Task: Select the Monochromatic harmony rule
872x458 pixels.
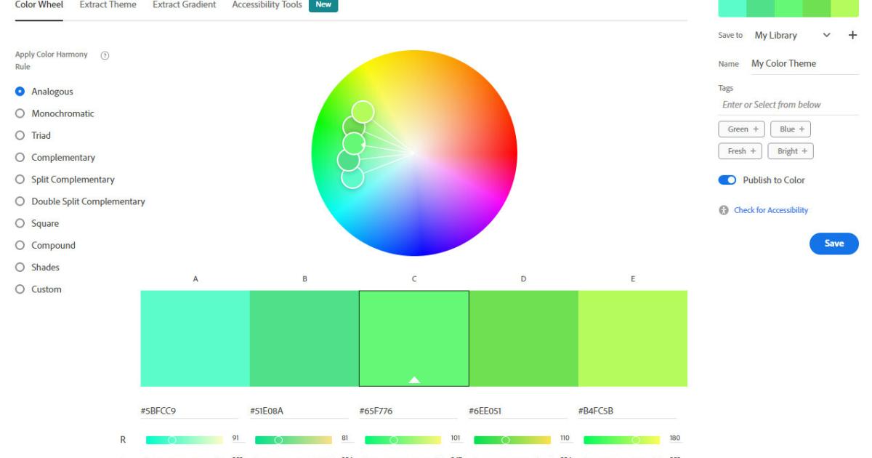Action: (54, 113)
